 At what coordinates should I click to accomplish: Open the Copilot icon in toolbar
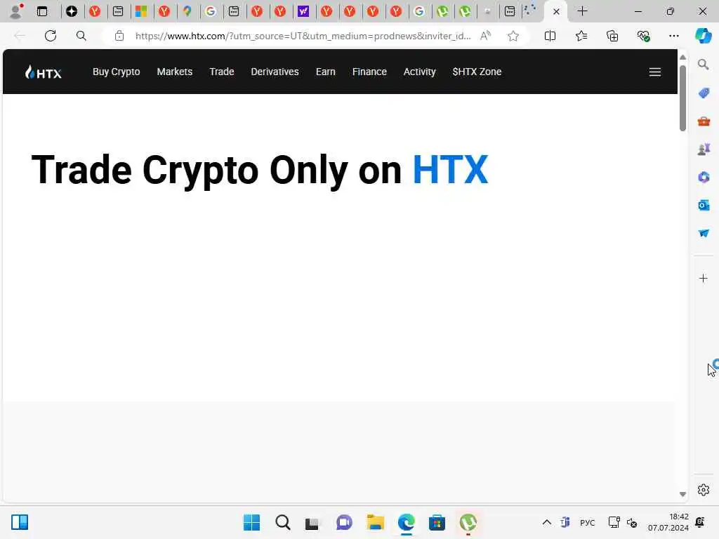pos(703,36)
